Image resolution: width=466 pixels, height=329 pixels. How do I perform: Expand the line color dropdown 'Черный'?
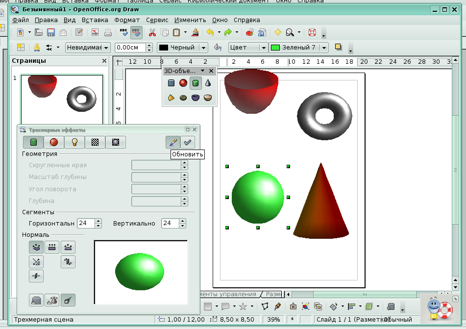pyautogui.click(x=203, y=48)
